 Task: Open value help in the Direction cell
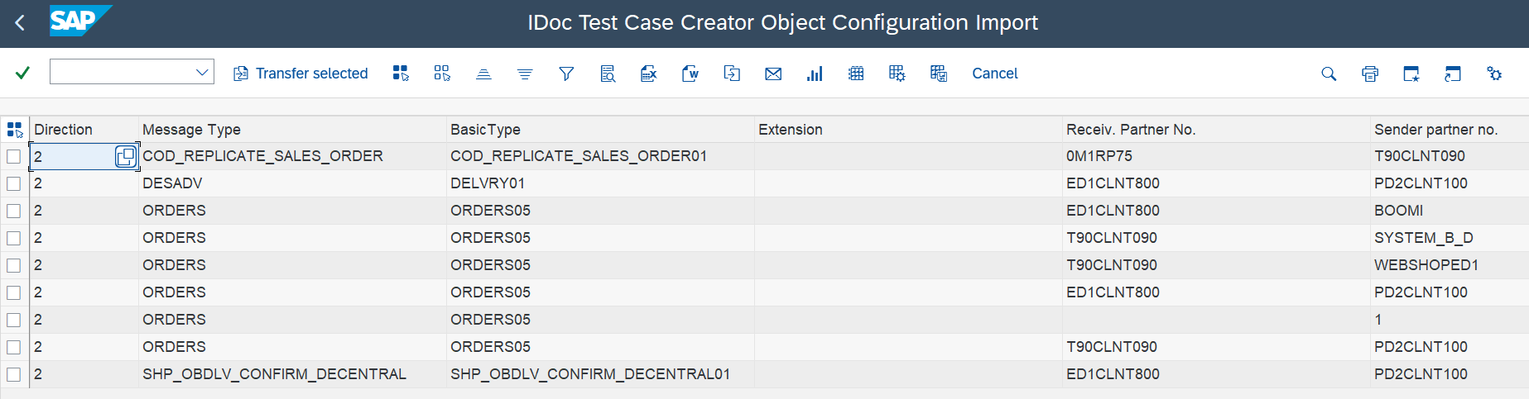[125, 156]
